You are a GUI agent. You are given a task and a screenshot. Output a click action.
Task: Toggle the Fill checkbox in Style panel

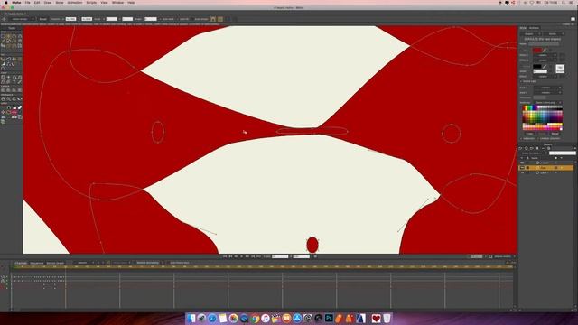[x=521, y=51]
